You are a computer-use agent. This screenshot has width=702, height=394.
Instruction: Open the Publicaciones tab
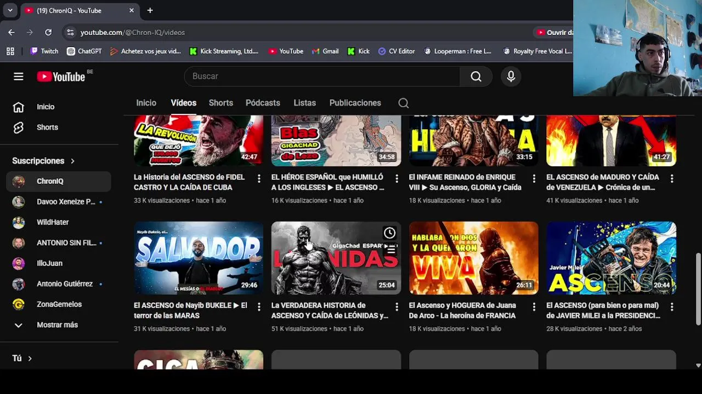tap(355, 103)
